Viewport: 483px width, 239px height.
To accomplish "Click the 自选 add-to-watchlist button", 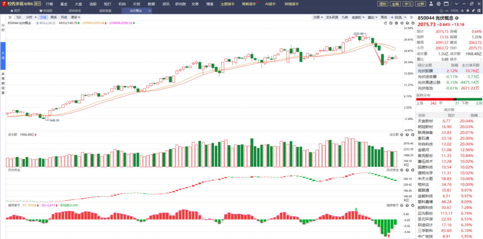I will tap(396, 17).
